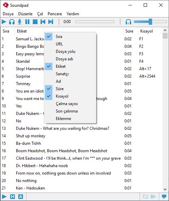Click the vertical scrollbar thumb
Screen dimensions: 169x201
pos(165,36)
